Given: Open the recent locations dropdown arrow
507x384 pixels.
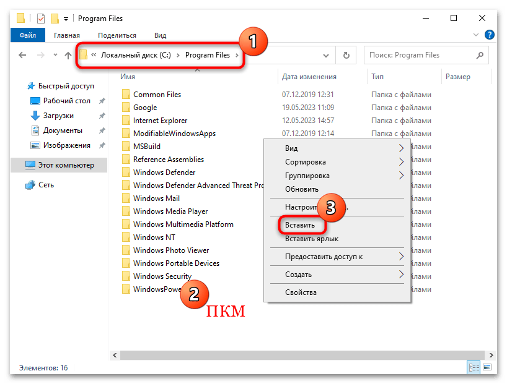Looking at the screenshot, I should point(55,55).
